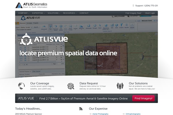This screenshot has width=173, height=115.
Task: Click the large white ATLISvue logo on the banner
Action: 44,39
